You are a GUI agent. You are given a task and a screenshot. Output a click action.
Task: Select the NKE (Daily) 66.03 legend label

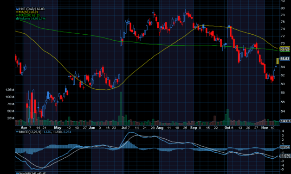32,9
